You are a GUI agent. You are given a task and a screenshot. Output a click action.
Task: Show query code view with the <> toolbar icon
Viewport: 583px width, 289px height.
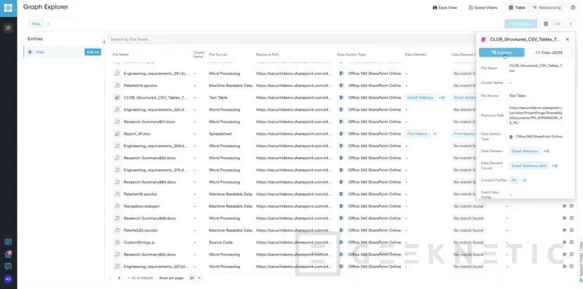click(558, 24)
